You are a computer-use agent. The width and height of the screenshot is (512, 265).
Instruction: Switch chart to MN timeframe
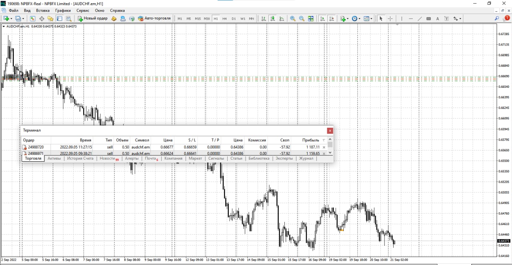tap(251, 18)
